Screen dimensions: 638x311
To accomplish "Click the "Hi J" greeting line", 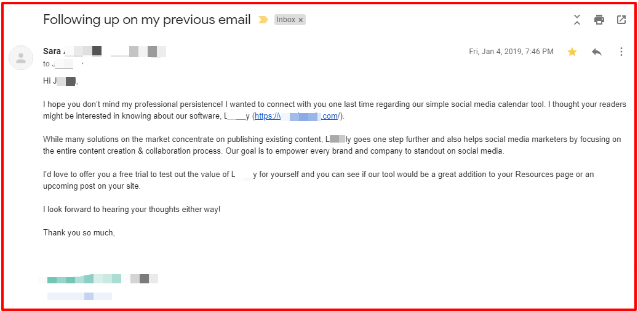I will coord(60,81).
